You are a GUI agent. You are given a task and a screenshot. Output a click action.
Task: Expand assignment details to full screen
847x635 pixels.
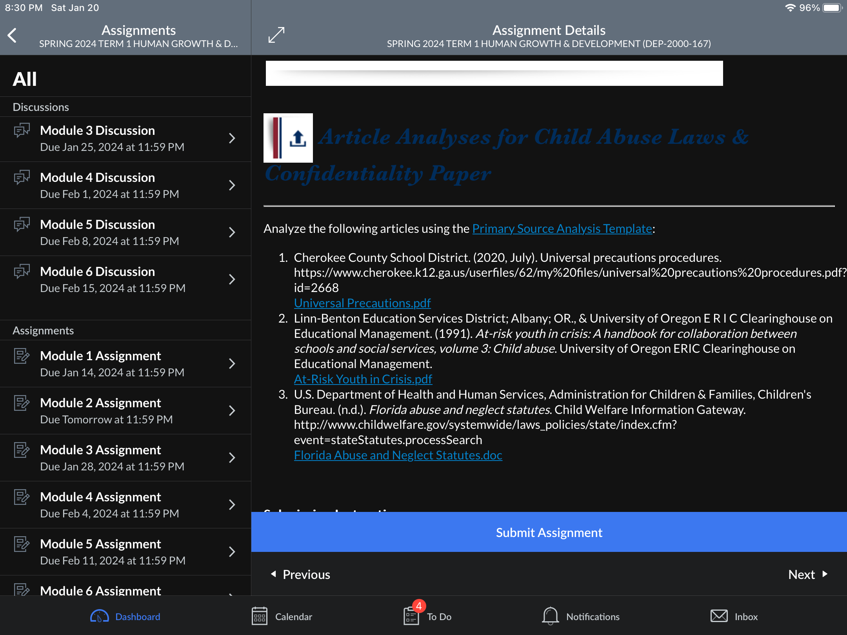[276, 35]
